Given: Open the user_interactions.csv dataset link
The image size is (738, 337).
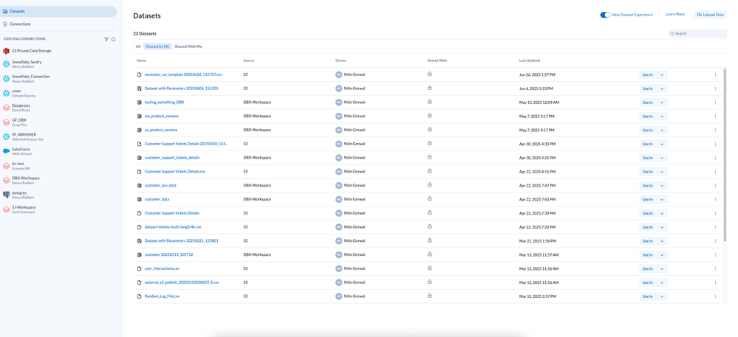Looking at the screenshot, I should pos(162,268).
